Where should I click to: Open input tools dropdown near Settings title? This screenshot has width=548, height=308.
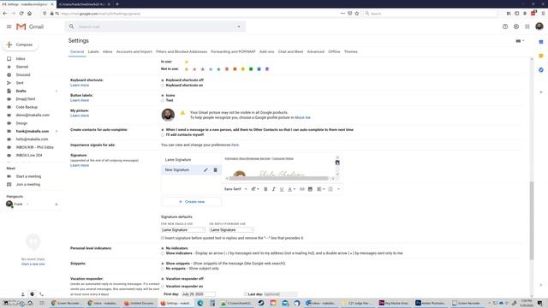(520, 41)
